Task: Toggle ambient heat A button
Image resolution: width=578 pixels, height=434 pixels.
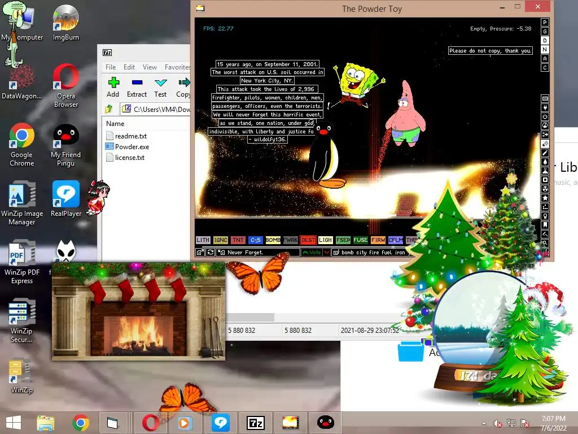Action: tap(545, 59)
